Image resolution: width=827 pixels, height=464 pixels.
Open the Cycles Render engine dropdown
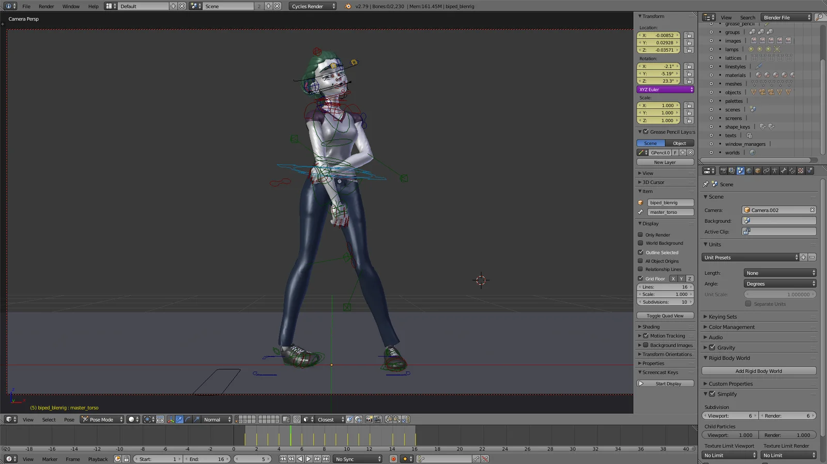[312, 6]
